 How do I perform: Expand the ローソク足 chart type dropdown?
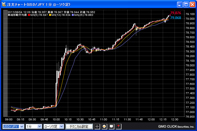tap(54, 126)
